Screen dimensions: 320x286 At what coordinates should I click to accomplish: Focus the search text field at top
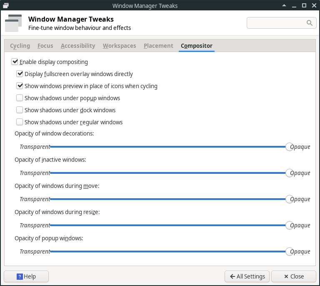[277, 23]
